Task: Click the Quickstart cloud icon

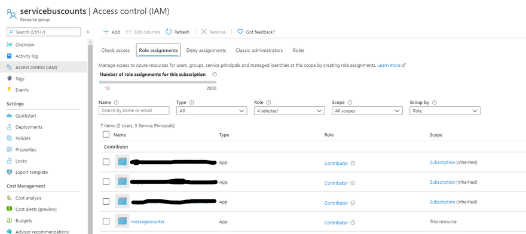Action: click(x=10, y=116)
